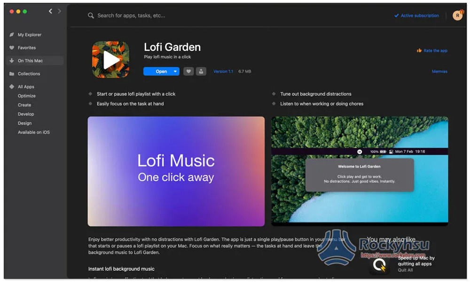Viewport: 470px width, 282px height.
Task: Click the Quit All app icon
Action: 379,265
